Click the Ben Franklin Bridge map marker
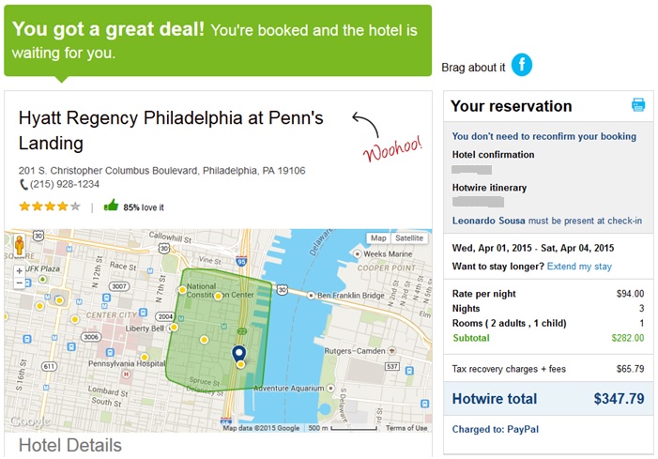The width and height of the screenshot is (658, 459). pyautogui.click(x=311, y=296)
